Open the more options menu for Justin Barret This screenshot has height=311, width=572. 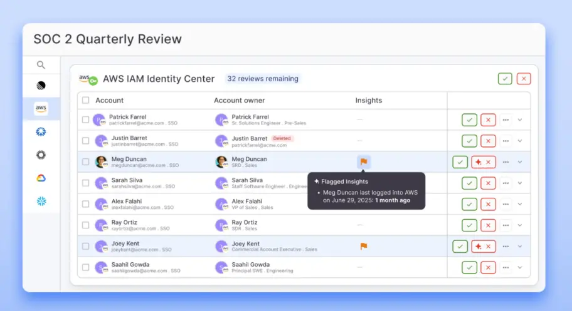[506, 141]
